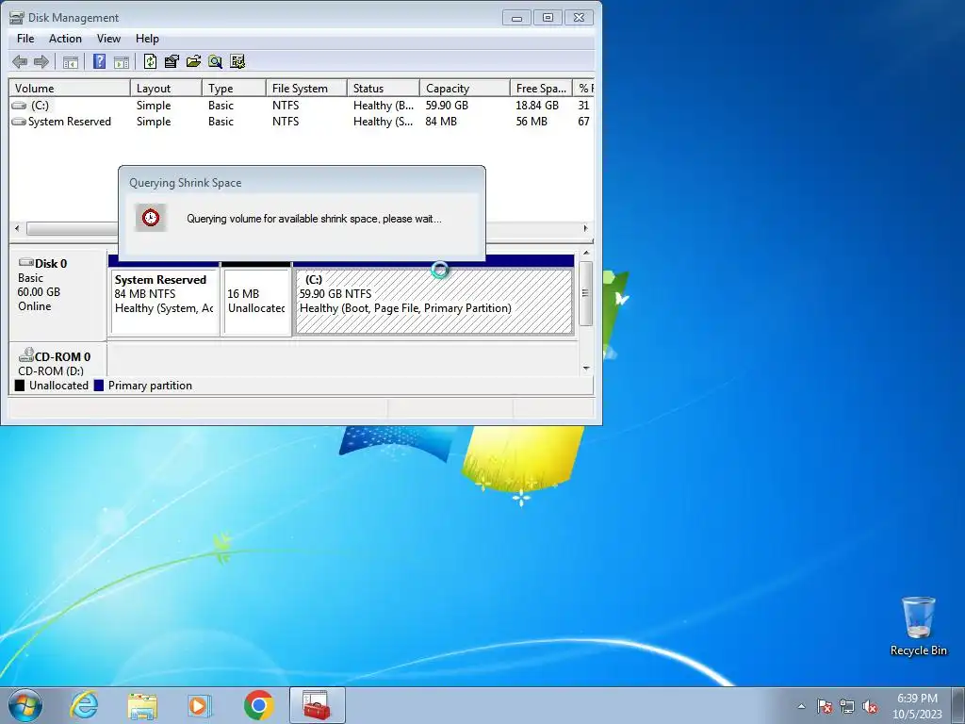Select the 16 MB Unallocated block
The height and width of the screenshot is (724, 965).
[x=256, y=302]
